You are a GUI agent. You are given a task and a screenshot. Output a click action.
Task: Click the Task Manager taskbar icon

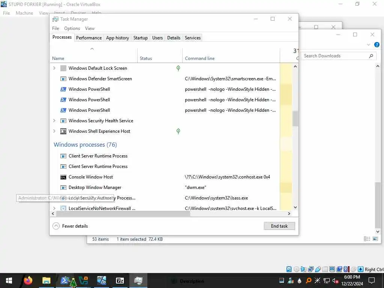[138, 280]
